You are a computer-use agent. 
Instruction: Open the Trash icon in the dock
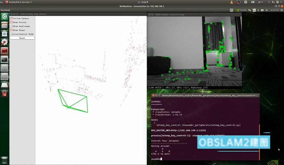coord(5,160)
